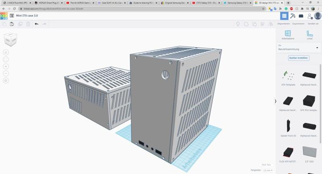The image size is (322, 174).
Task: Bookmark the page with the star icon
Action: click(x=263, y=9)
